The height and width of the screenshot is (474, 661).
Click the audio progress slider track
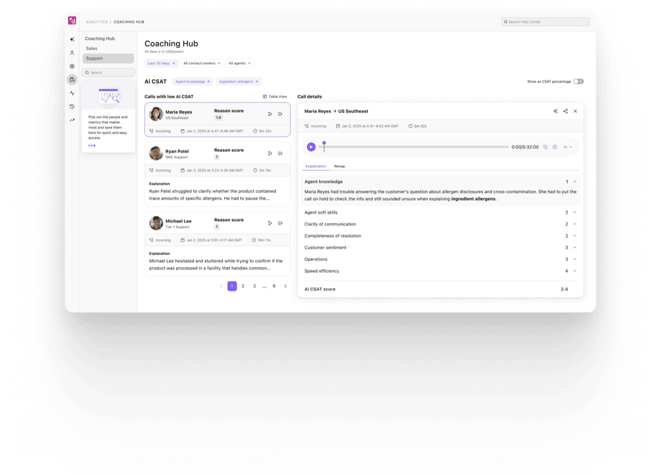pyautogui.click(x=414, y=147)
